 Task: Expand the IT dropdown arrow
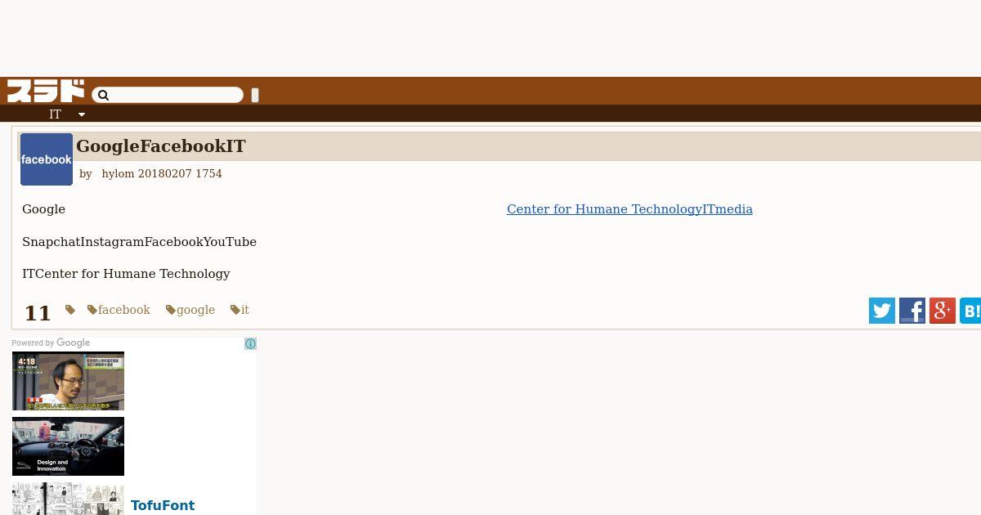pos(82,115)
